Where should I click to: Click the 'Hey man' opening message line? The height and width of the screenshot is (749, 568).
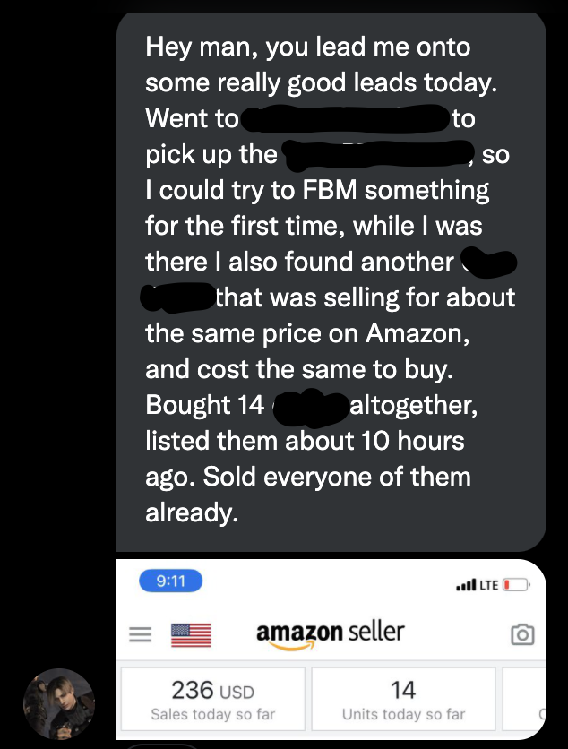308,47
